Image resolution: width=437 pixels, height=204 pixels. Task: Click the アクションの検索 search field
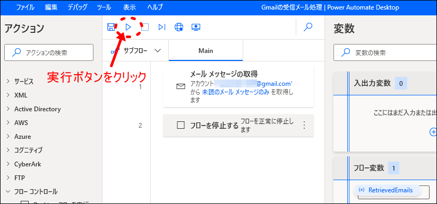pos(49,52)
